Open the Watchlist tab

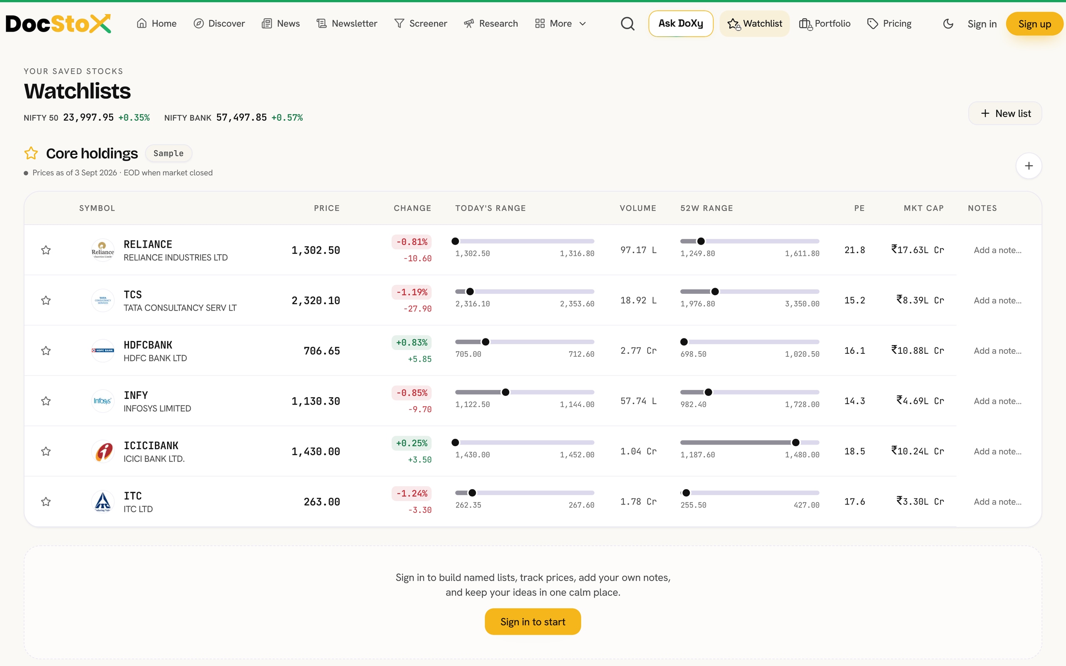755,24
